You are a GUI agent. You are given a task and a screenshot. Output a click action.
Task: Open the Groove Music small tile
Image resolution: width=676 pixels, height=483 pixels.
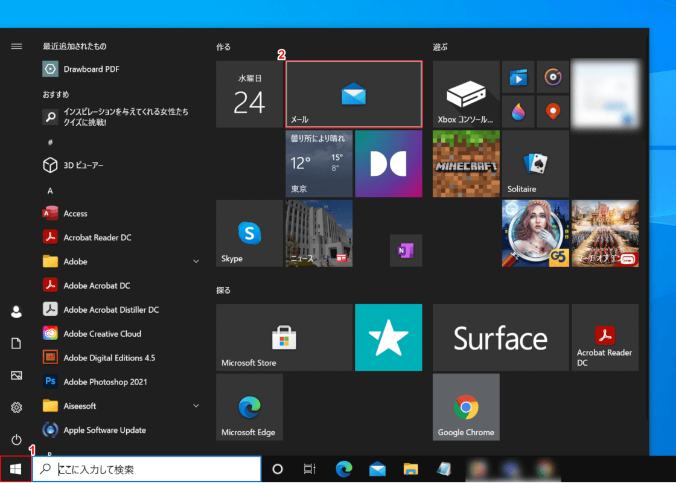click(553, 77)
